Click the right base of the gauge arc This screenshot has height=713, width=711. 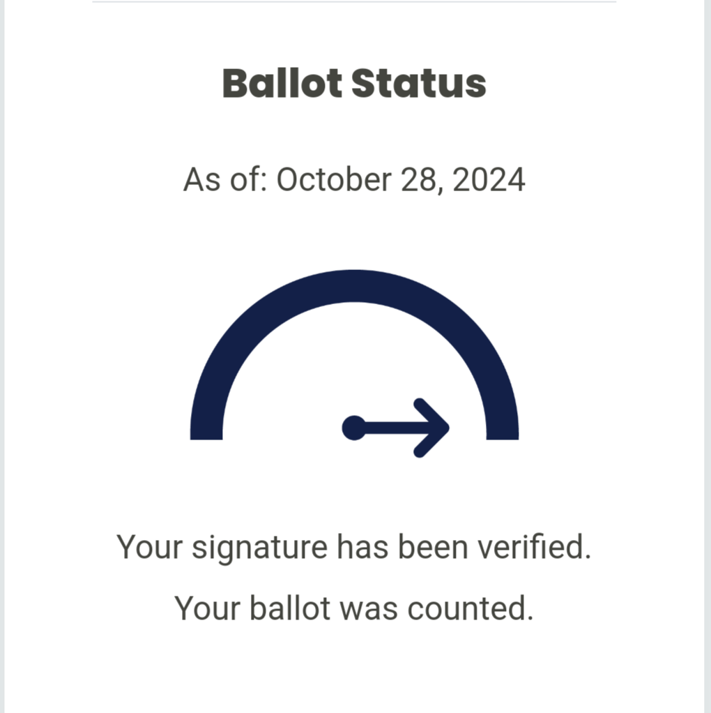click(x=503, y=428)
